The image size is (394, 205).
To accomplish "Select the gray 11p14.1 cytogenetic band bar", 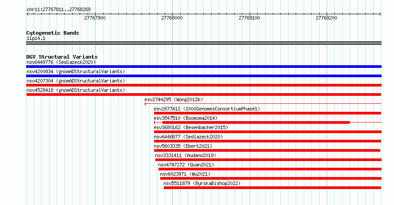I will [x=204, y=43].
